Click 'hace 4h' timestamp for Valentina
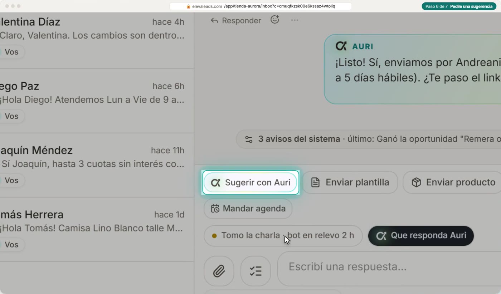The image size is (501, 294). pos(168,22)
